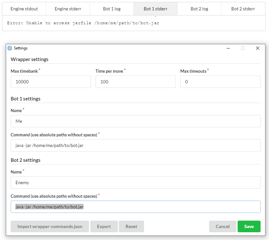This screenshot has height=240, width=269.
Task: Reset the settings form
Action: coord(131,226)
